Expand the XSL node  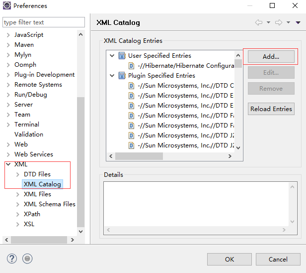(17, 224)
